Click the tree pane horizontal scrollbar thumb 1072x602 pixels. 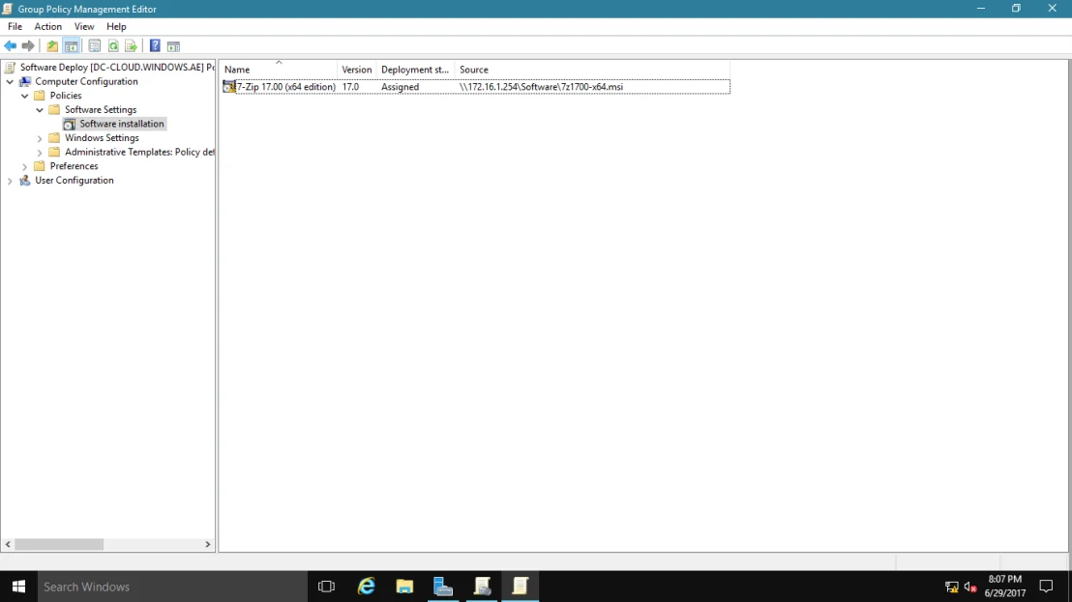(59, 544)
